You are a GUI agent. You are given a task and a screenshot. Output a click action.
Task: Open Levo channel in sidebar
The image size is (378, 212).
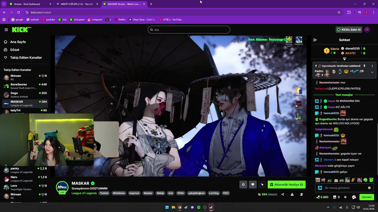pos(25,187)
